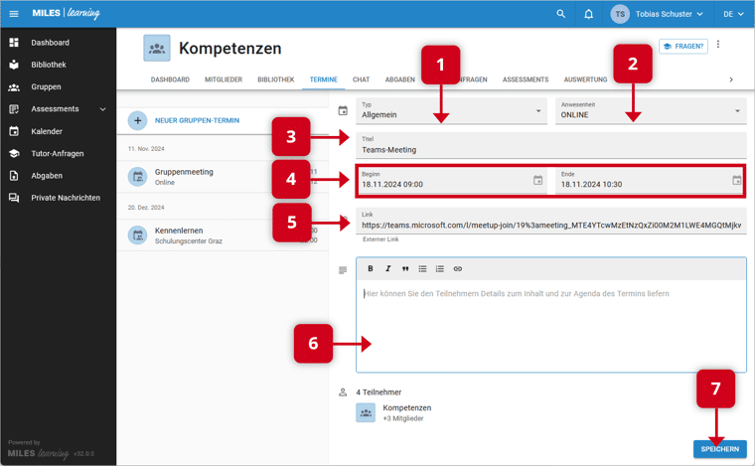Open the hamburger navigation menu
The height and width of the screenshot is (466, 755).
[14, 14]
